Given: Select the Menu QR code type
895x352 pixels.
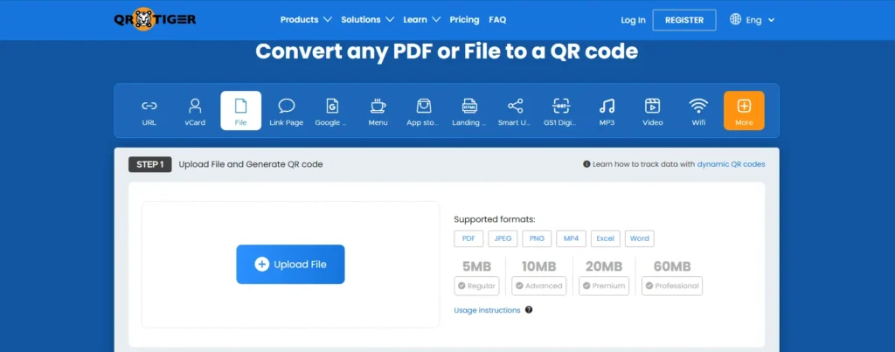Looking at the screenshot, I should (x=378, y=111).
